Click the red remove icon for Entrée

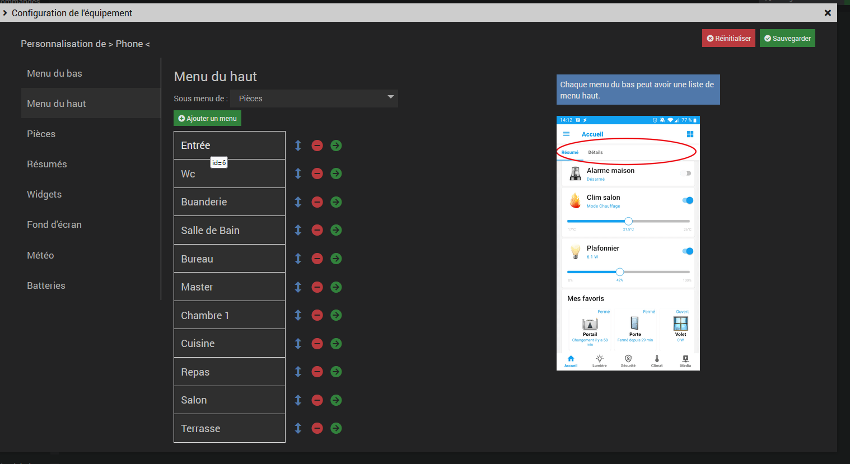317,146
